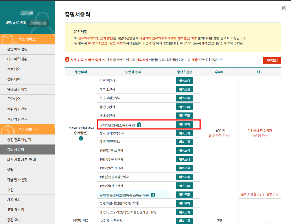Click 내역조회 beside [영문]일반소견서
This screenshot has width=291, height=224.
184,151
